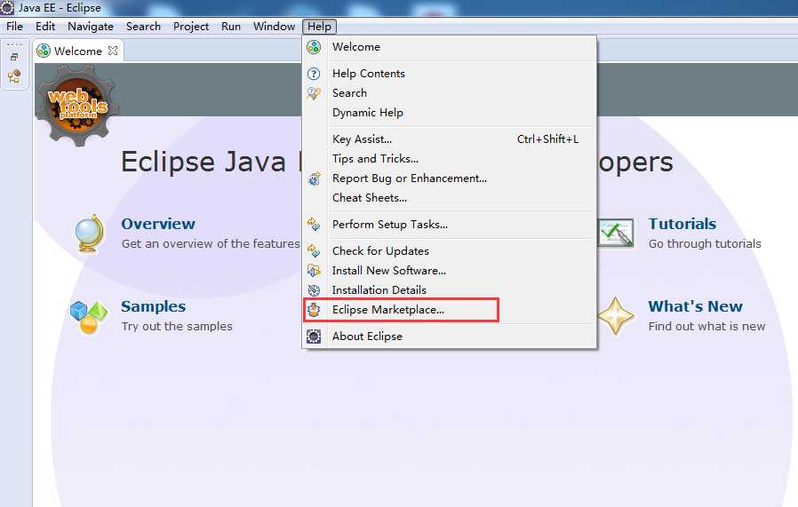Click the Tutorials checklist icon

coord(615,233)
